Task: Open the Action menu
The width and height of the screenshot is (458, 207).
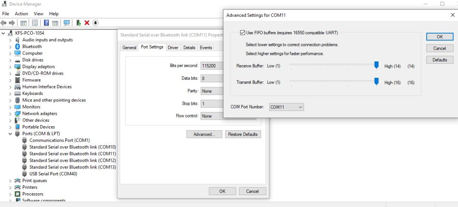Action: [x=21, y=14]
